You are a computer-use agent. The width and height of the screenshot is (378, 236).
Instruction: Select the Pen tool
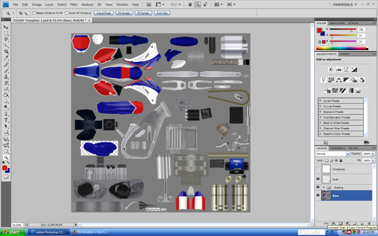6,114
